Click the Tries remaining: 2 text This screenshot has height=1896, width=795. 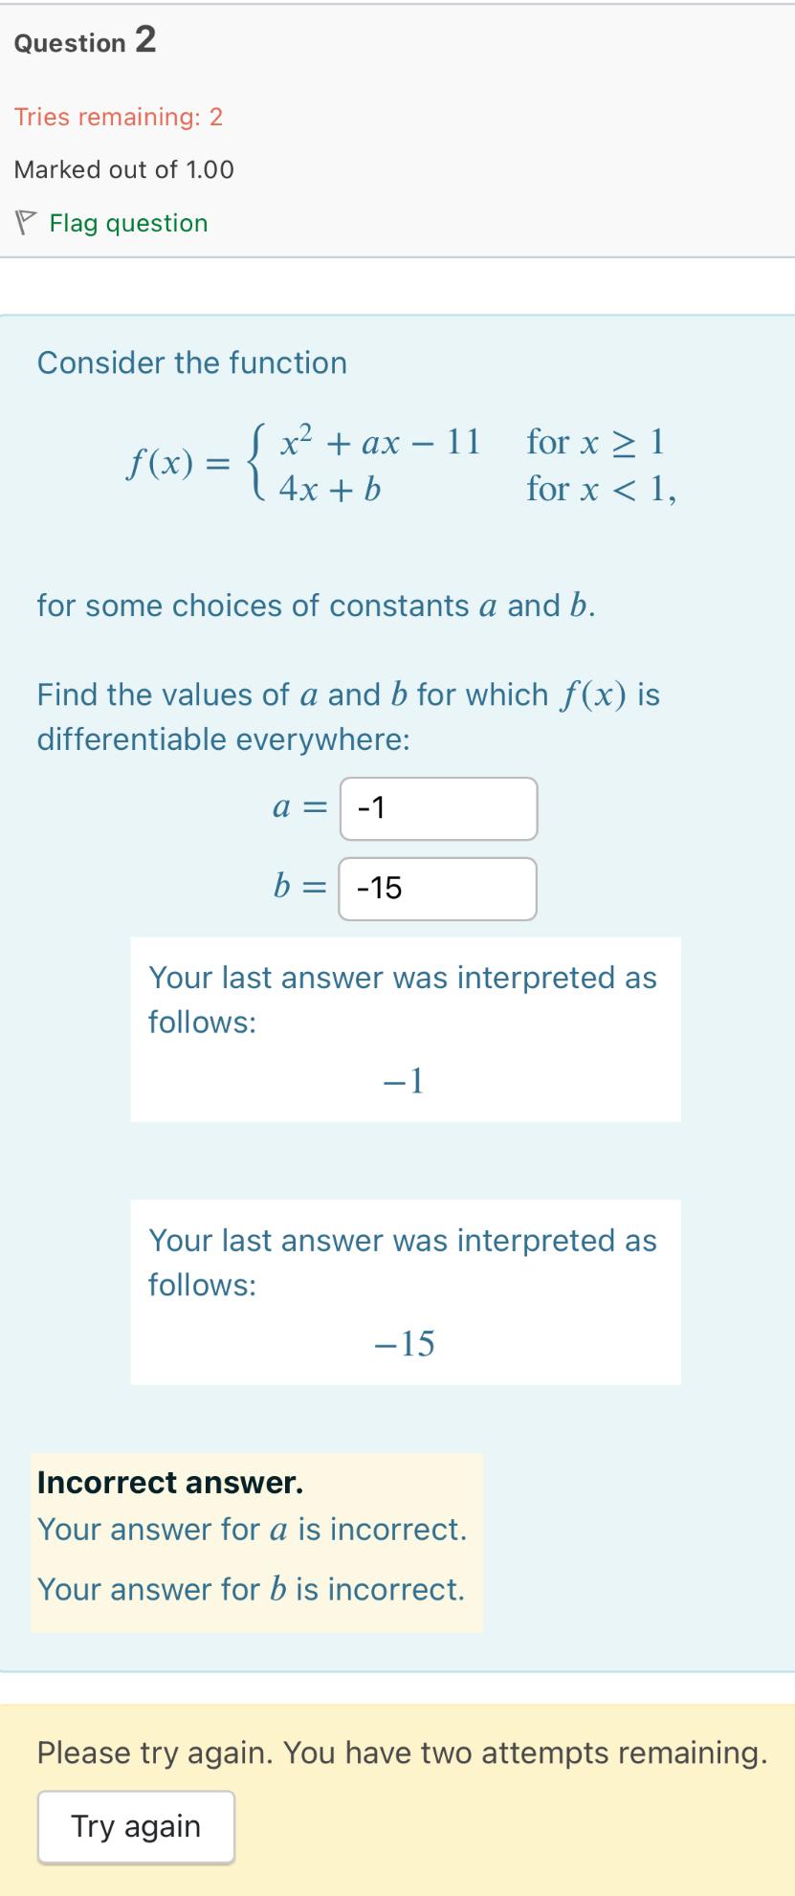[118, 117]
